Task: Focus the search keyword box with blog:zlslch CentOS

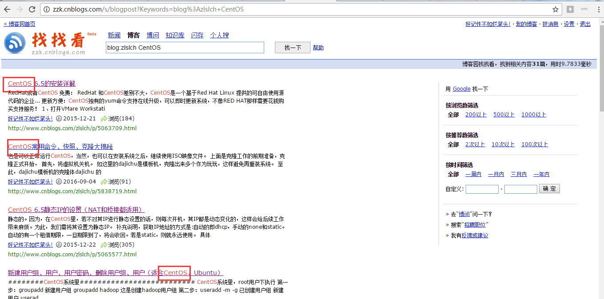Action: click(x=185, y=48)
